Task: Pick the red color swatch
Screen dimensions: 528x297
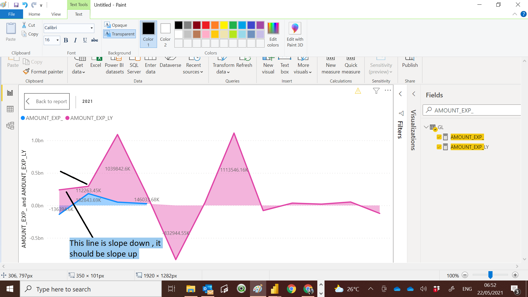Action: pos(206,25)
